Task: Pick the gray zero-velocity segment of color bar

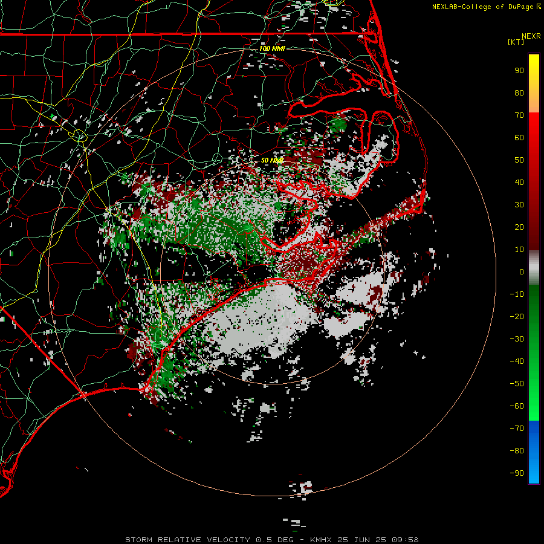Action: (534, 268)
